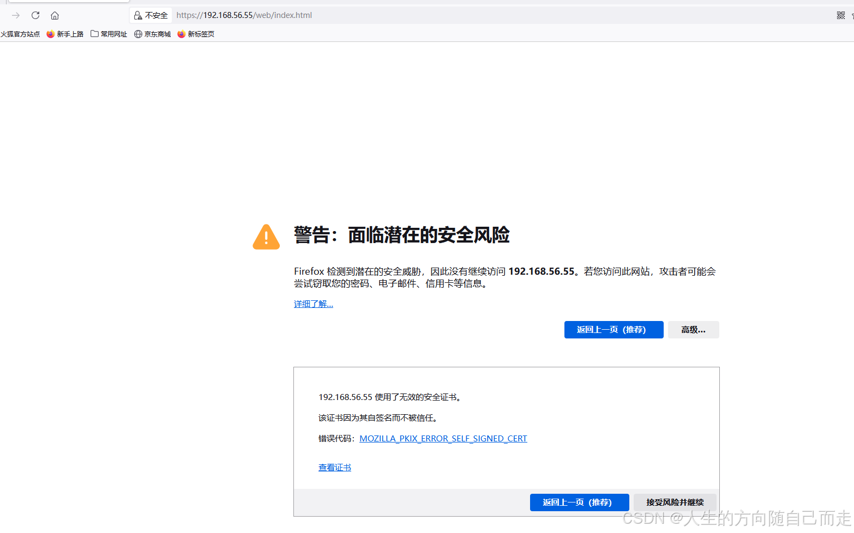The height and width of the screenshot is (533, 854).
Task: Open the 新手上路 bookmark
Action: (65, 34)
